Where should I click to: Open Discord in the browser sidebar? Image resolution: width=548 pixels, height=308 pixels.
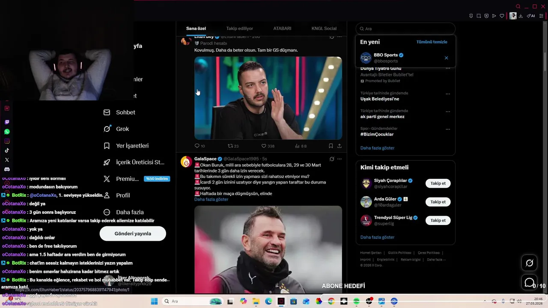click(x=7, y=169)
